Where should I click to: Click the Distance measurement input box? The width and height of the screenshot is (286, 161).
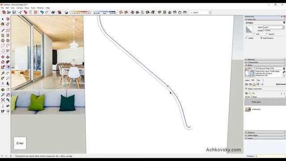pos(270,156)
